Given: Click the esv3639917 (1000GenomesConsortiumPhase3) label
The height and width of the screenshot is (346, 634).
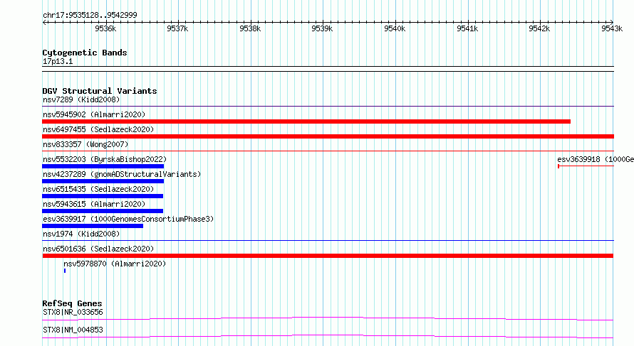Looking at the screenshot, I should pyautogui.click(x=128, y=219).
